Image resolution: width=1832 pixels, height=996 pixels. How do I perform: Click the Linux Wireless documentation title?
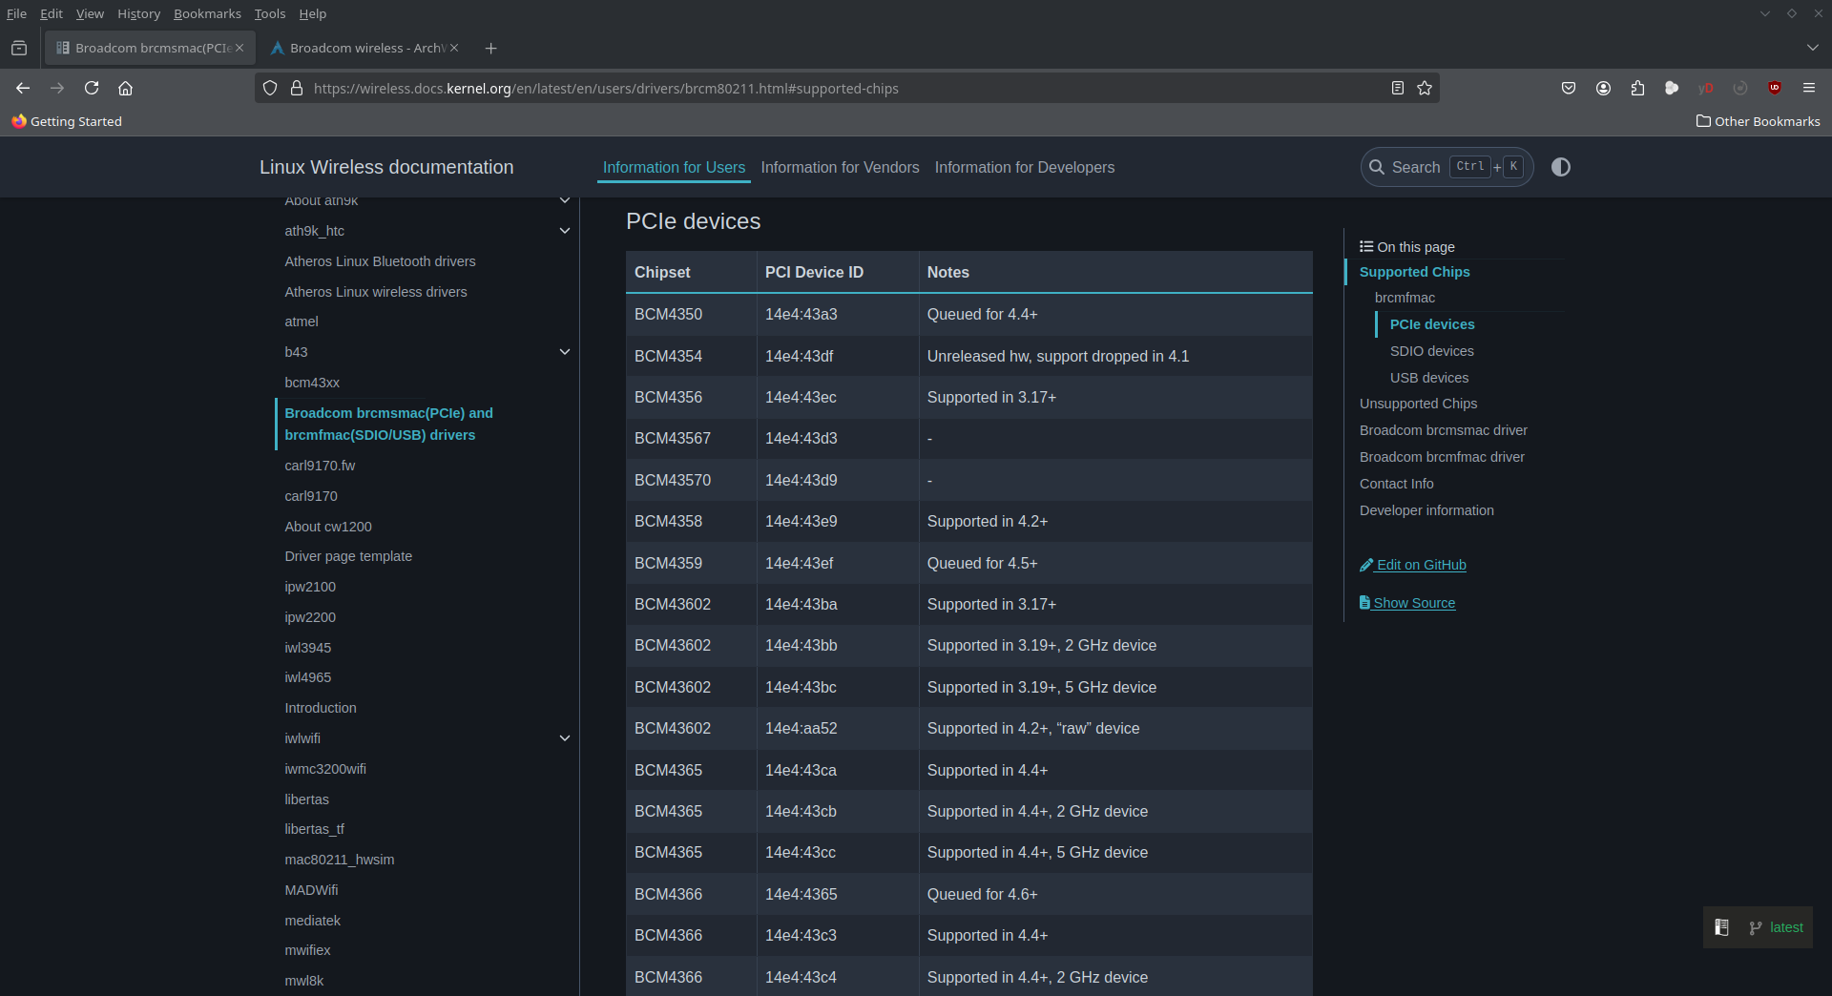pyautogui.click(x=386, y=167)
